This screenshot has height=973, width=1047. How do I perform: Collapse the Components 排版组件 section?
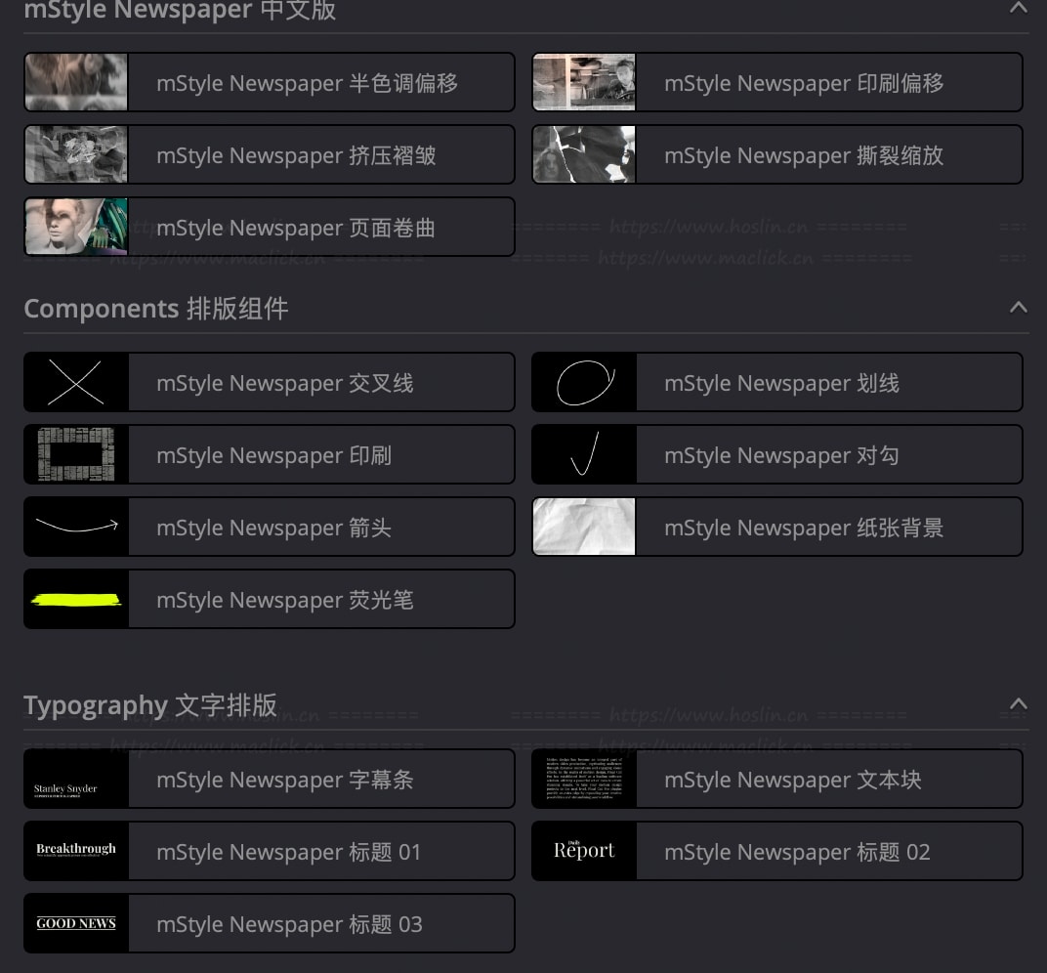pos(1018,307)
